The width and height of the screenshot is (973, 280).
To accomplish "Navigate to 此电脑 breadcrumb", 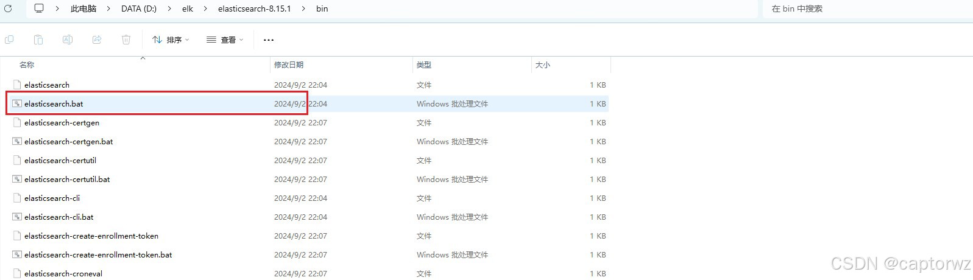I will tap(83, 9).
